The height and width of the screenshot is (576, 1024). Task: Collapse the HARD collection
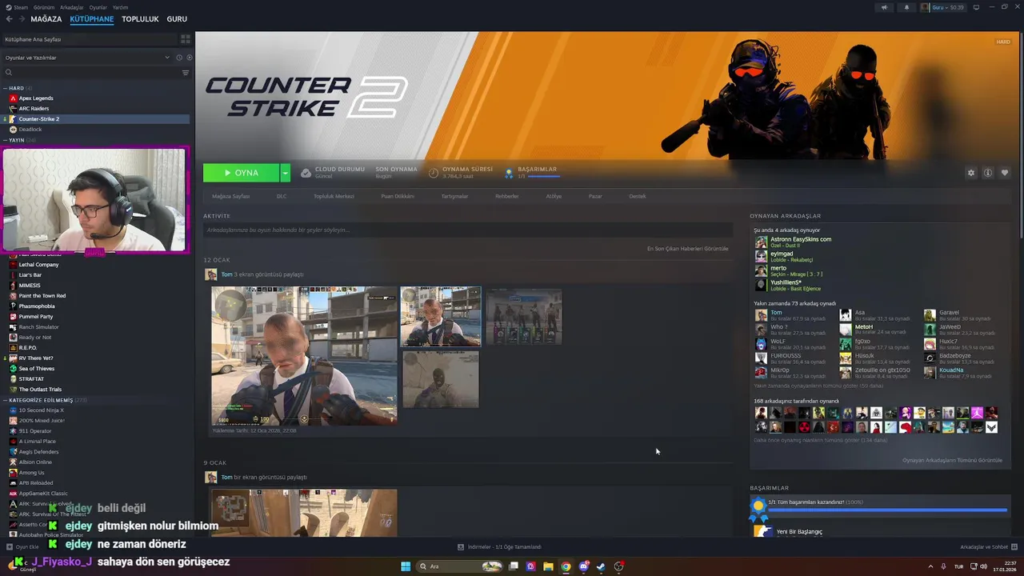click(6, 88)
